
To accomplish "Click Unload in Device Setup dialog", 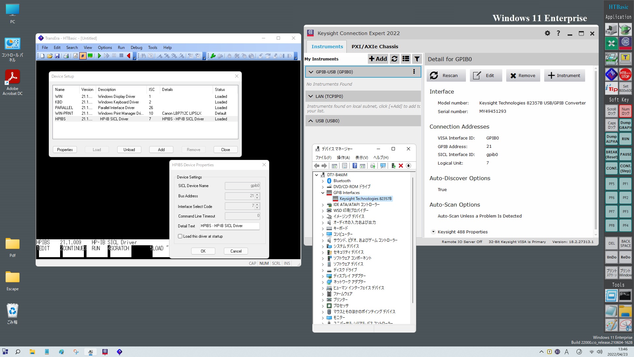I will point(129,150).
